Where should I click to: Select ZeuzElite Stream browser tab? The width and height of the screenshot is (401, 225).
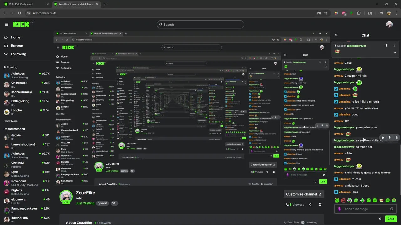[x=76, y=4]
